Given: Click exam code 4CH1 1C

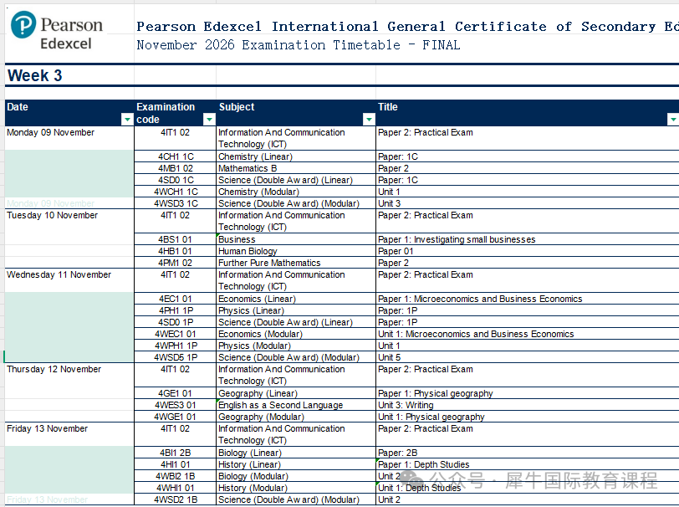Looking at the screenshot, I should (176, 156).
